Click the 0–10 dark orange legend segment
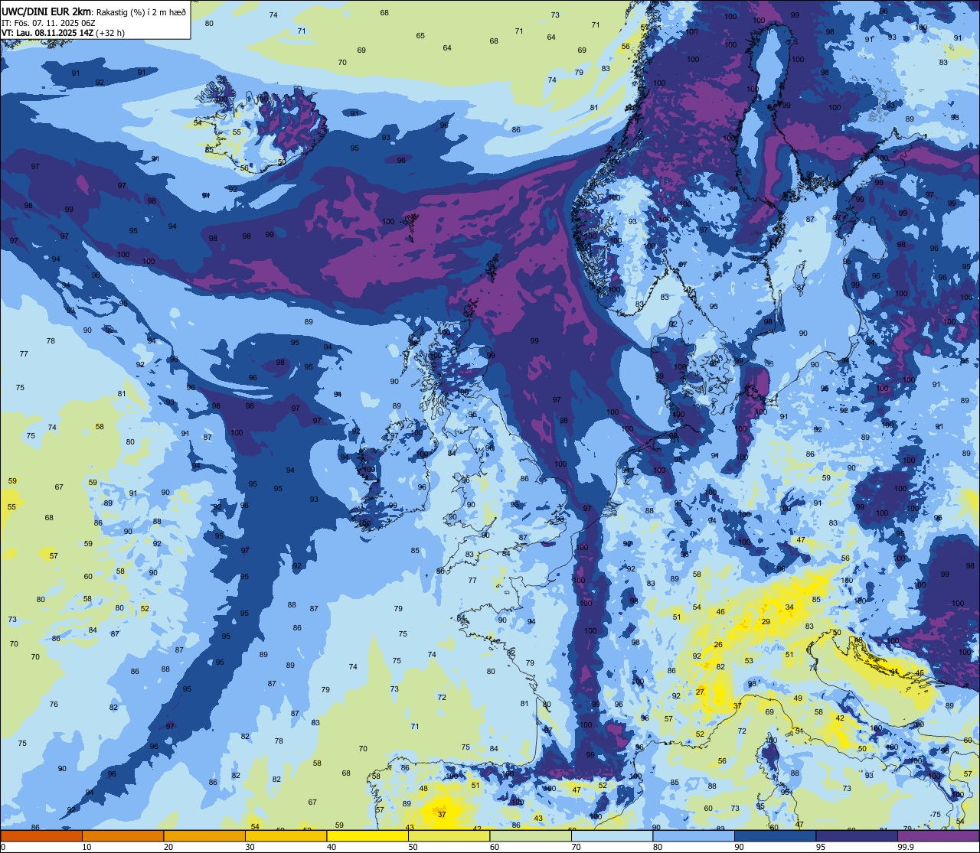Image resolution: width=980 pixels, height=853 pixels. (x=41, y=835)
